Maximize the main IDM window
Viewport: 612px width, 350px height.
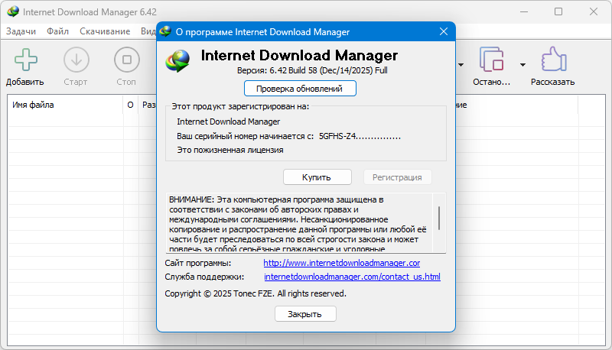[x=558, y=11]
